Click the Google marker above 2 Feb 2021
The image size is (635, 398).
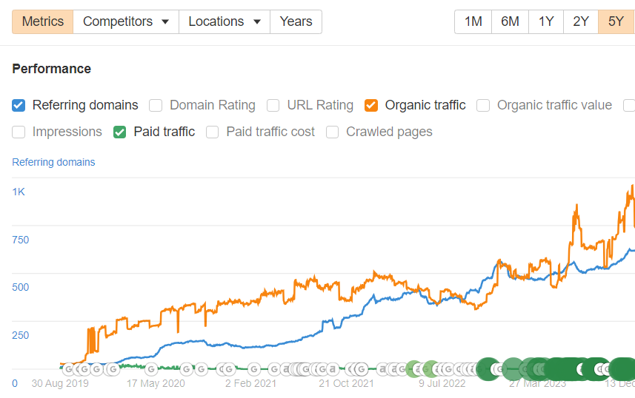point(254,368)
